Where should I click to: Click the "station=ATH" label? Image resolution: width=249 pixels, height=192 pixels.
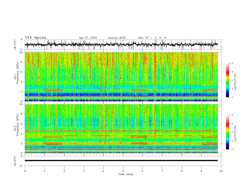117,38
